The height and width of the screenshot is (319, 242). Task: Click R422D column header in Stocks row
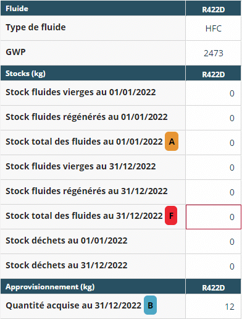214,74
